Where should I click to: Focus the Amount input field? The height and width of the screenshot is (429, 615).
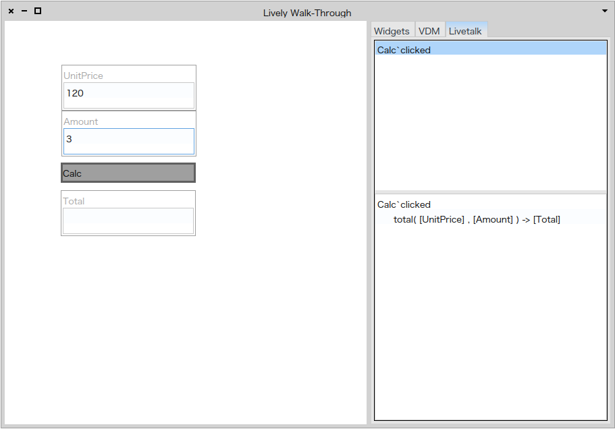pyautogui.click(x=129, y=141)
